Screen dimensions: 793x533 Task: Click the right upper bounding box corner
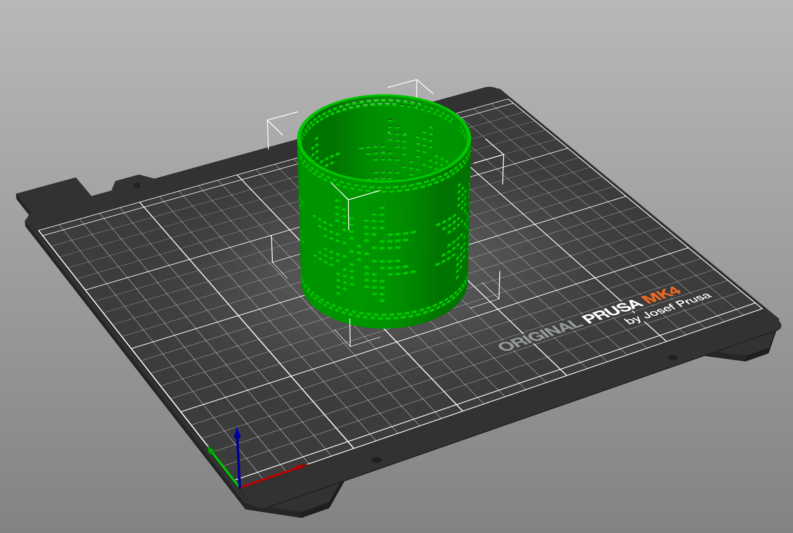(503, 155)
